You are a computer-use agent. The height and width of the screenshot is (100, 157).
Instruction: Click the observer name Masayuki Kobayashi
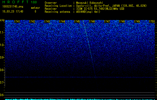click(x=90, y=3)
